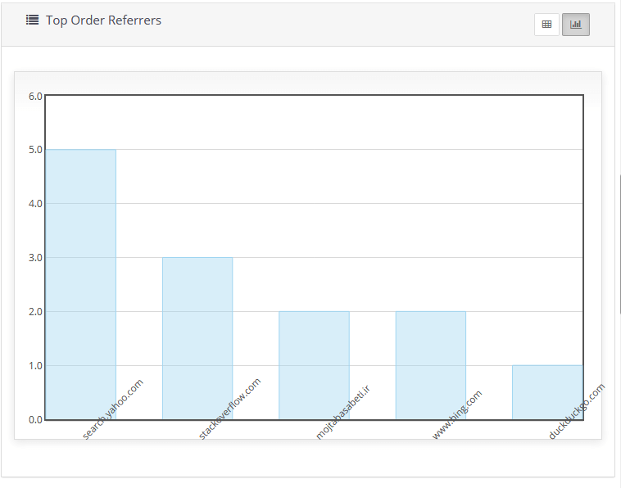Select the www.bing.com bar
Screen dimensions: 621x488
430,365
